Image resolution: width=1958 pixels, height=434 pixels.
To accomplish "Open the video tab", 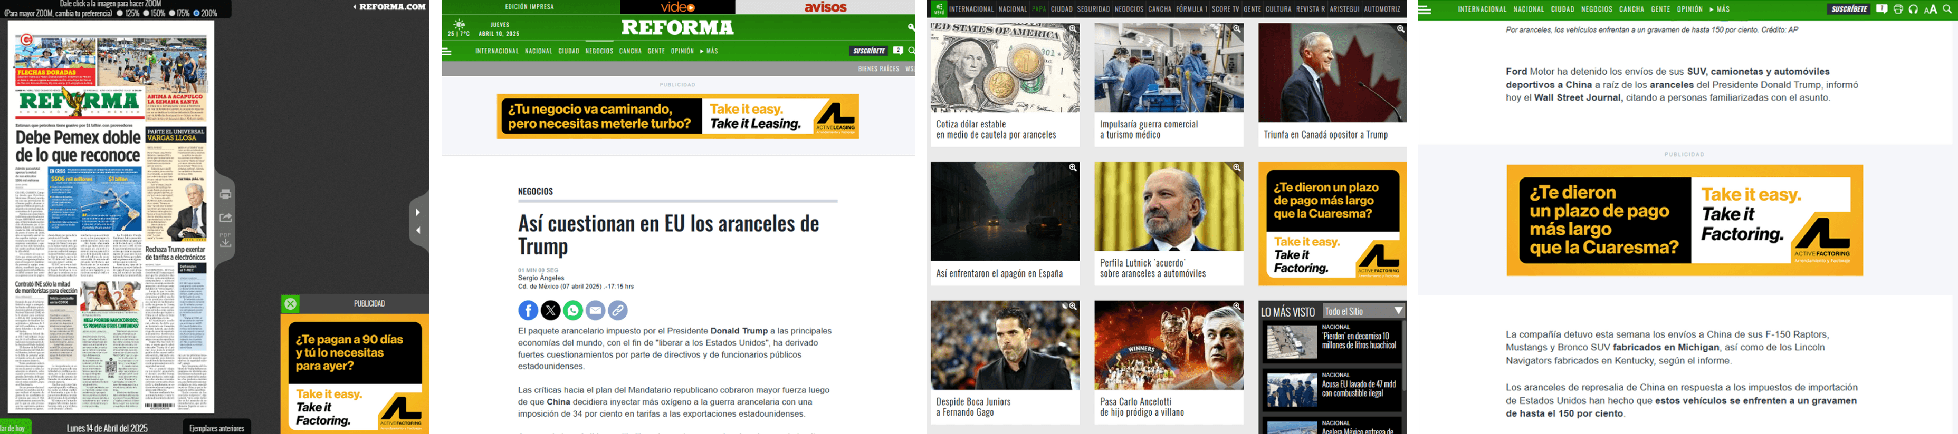I will click(678, 7).
